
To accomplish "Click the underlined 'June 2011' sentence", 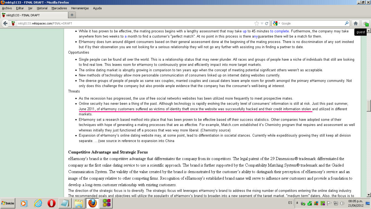I will point(195,109).
